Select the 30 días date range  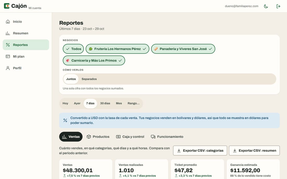coord(105,103)
